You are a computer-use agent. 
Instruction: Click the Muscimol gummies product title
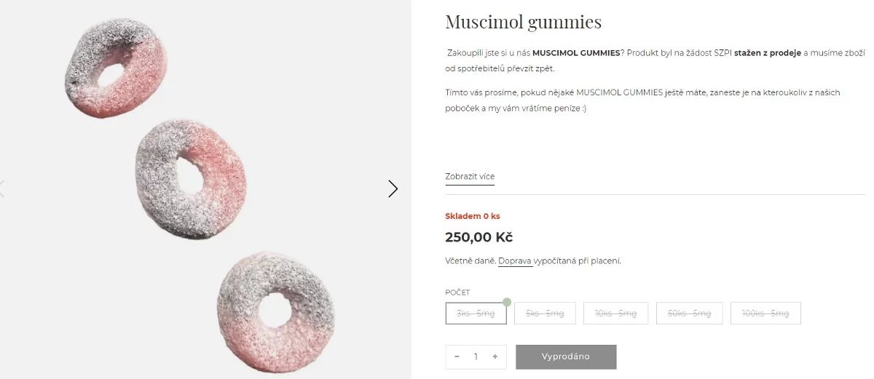tap(523, 22)
